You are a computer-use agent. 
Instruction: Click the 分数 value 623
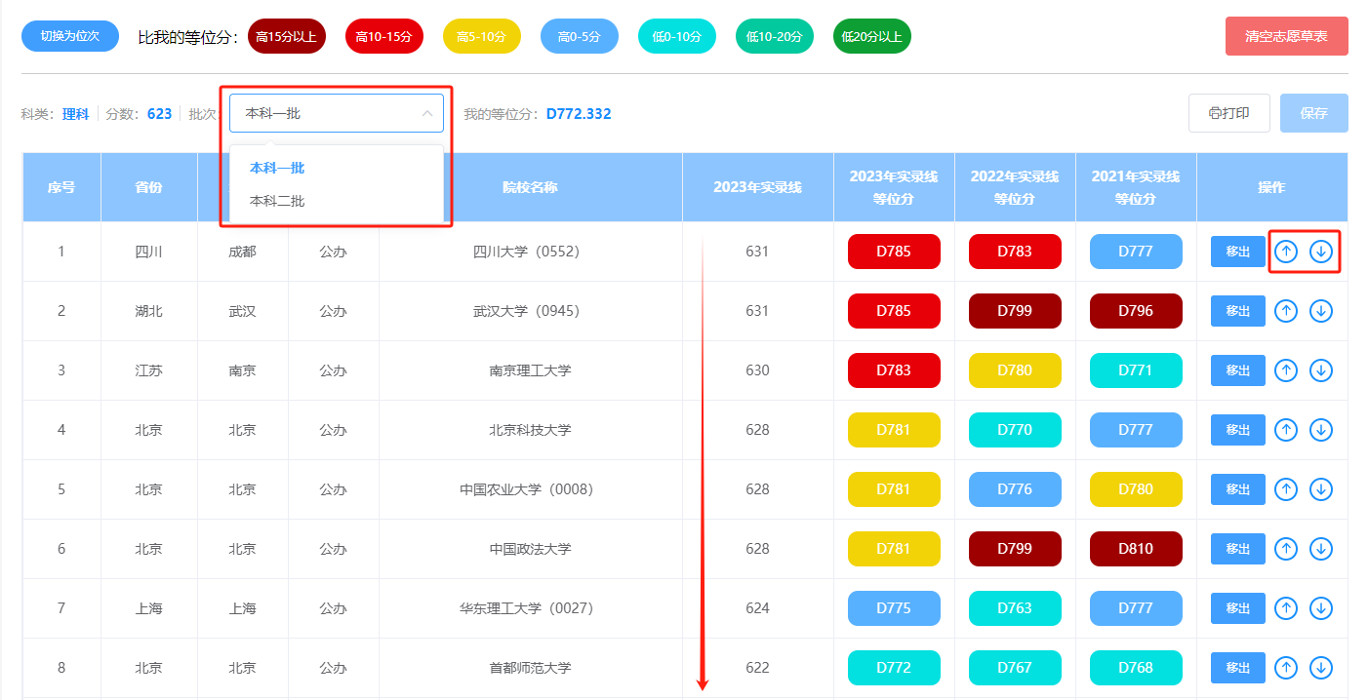tap(159, 114)
